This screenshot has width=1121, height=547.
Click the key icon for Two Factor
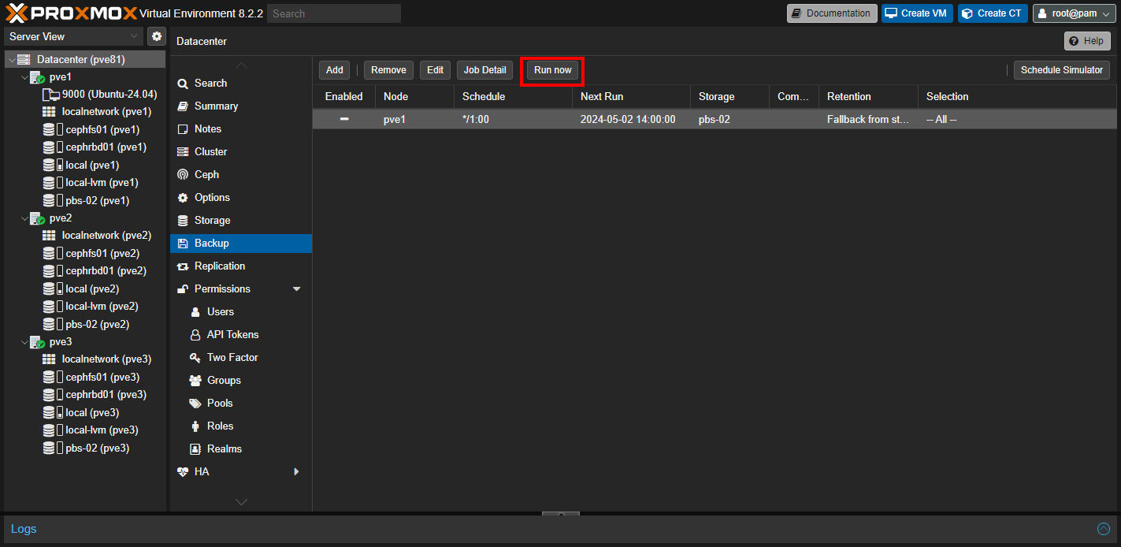pos(195,358)
